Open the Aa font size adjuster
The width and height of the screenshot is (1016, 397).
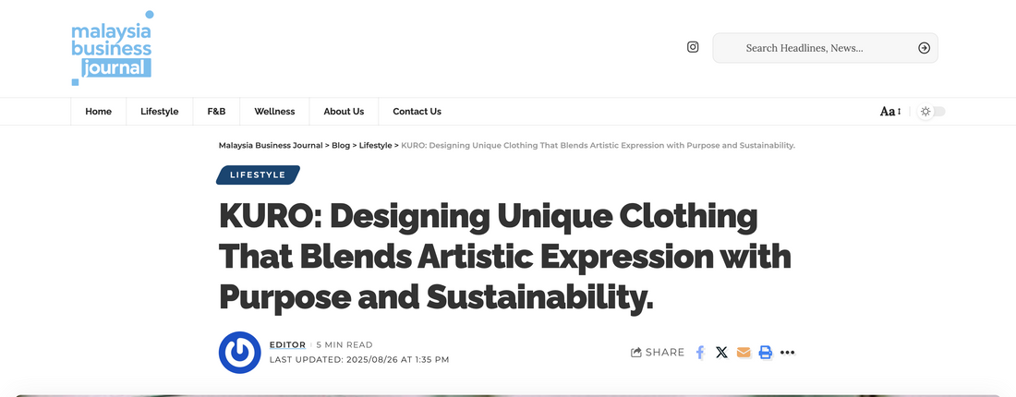[x=890, y=112]
